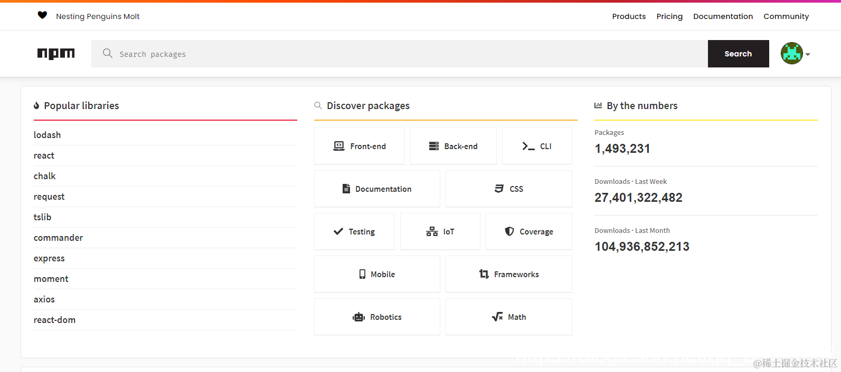Select the Math label text
Screen dimensions: 841x372
point(517,317)
